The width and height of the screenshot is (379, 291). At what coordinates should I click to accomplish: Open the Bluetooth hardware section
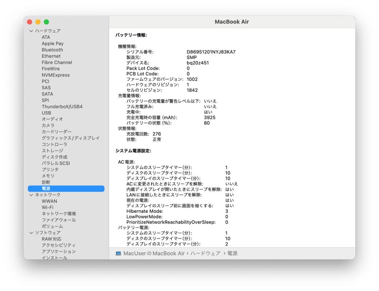tap(52, 50)
